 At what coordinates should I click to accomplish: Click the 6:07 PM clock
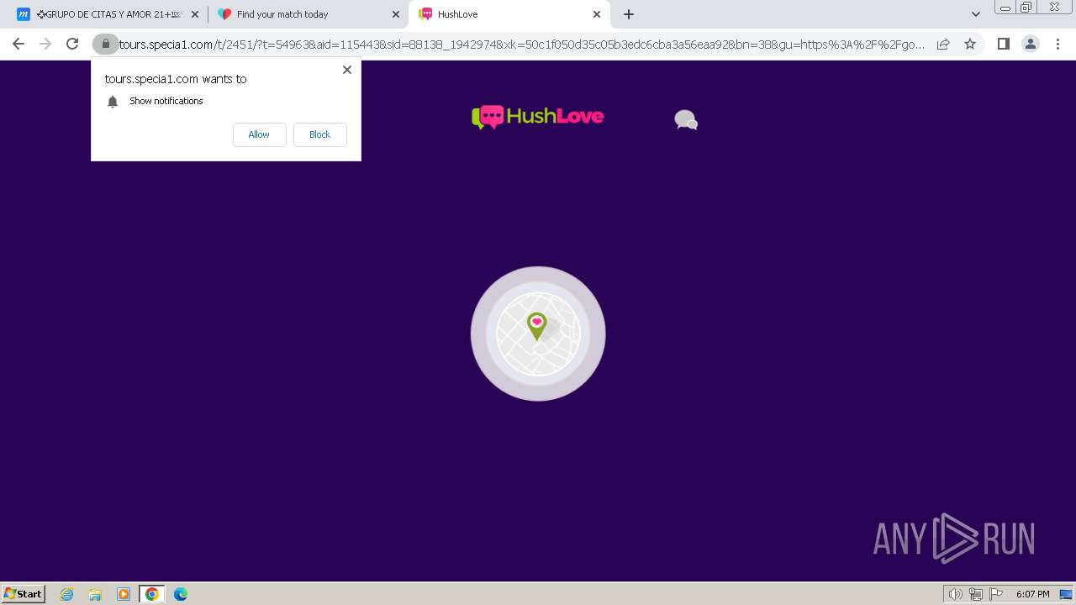pos(1032,594)
